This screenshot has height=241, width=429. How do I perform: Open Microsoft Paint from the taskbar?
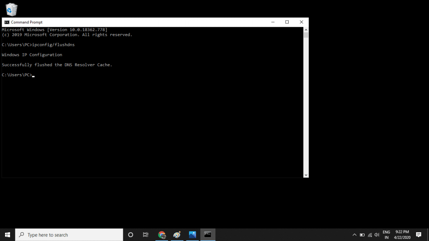click(177, 235)
